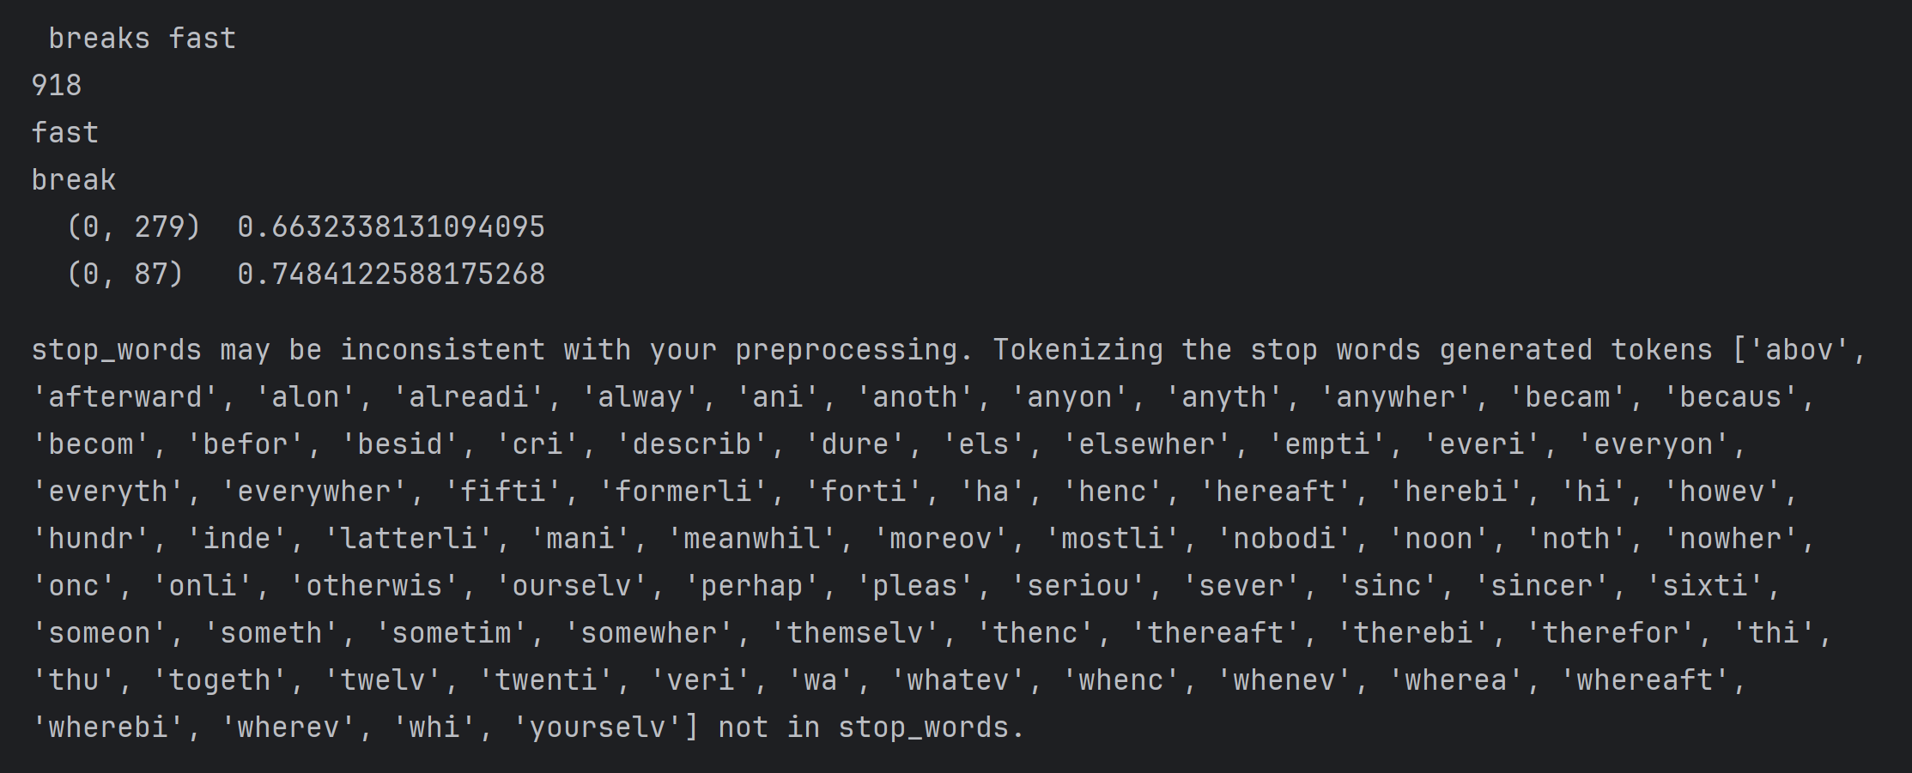Click the token 'meanwhil' in list
1912x773 pixels.
click(752, 539)
